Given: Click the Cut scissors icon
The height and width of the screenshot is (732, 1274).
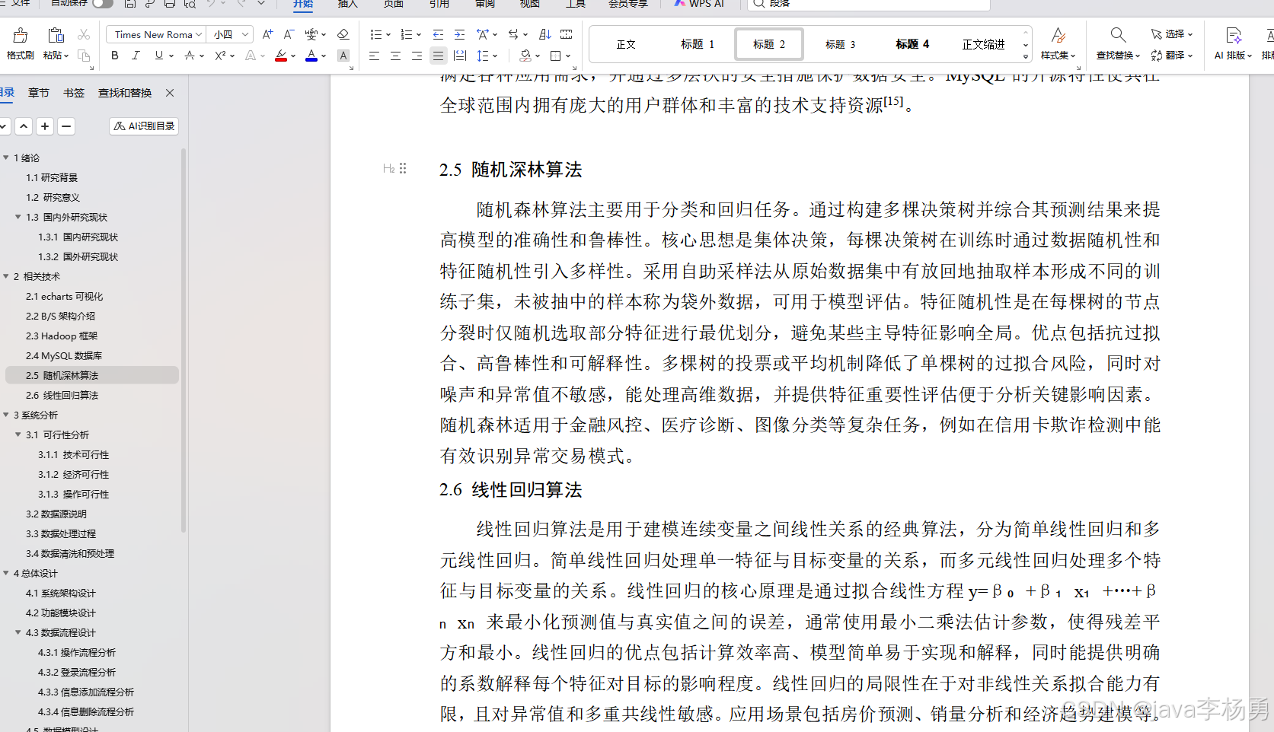Looking at the screenshot, I should pos(84,34).
